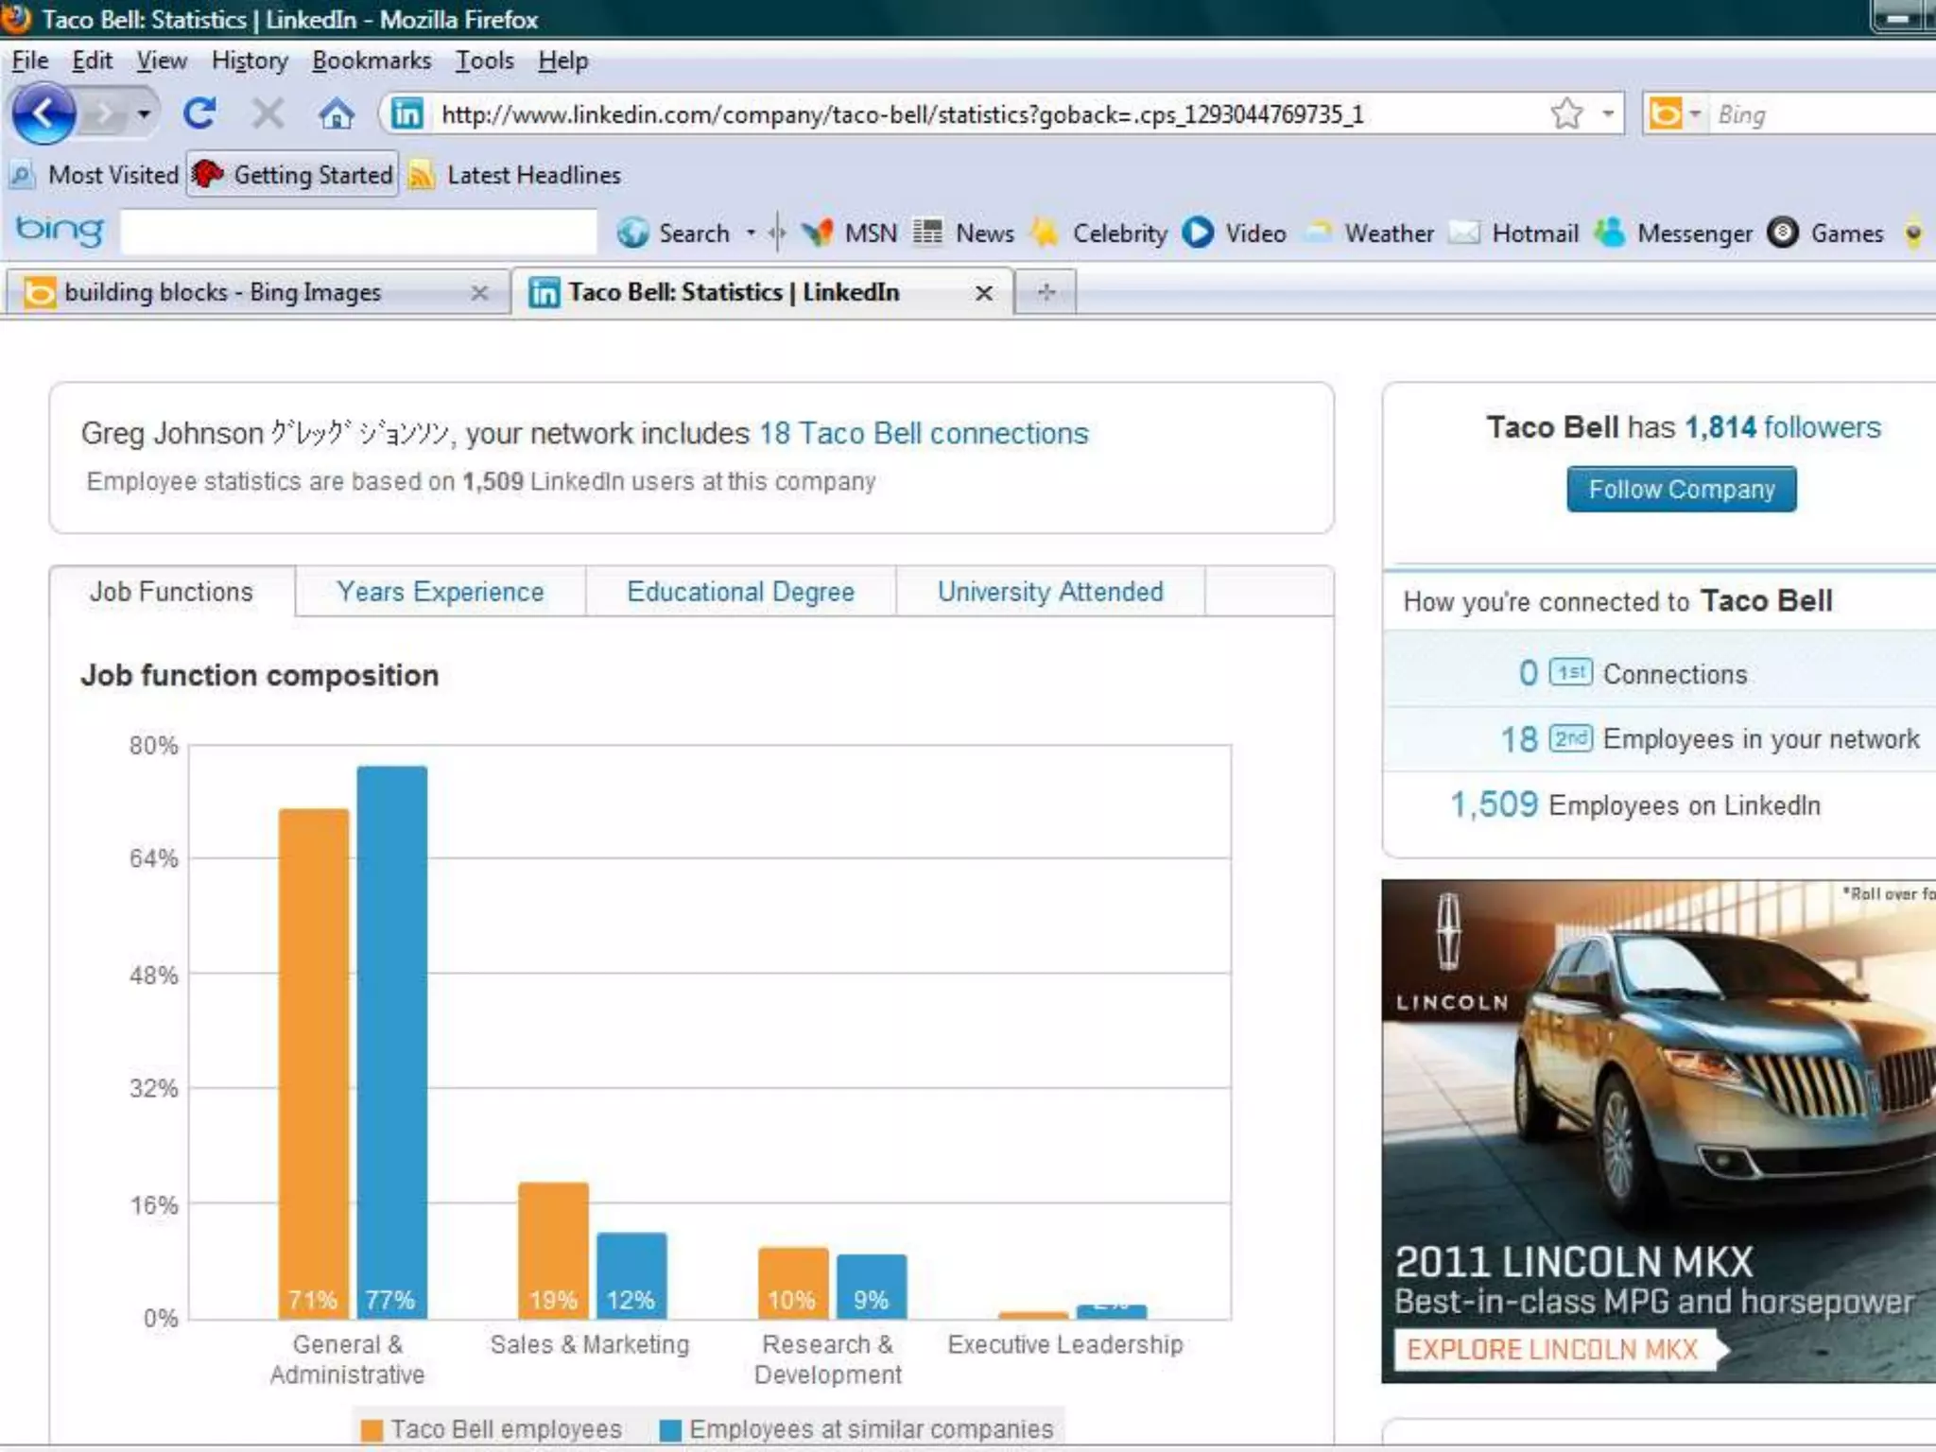
Task: Click the browser Back arrow button
Action: pyautogui.click(x=43, y=114)
